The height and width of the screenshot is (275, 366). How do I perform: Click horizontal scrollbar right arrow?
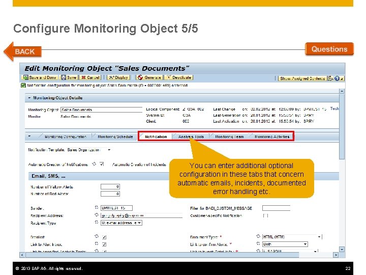click(336, 255)
